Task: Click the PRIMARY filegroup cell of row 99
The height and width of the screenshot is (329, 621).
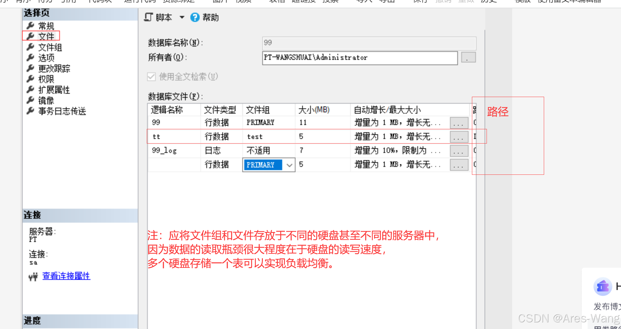Action: click(269, 122)
